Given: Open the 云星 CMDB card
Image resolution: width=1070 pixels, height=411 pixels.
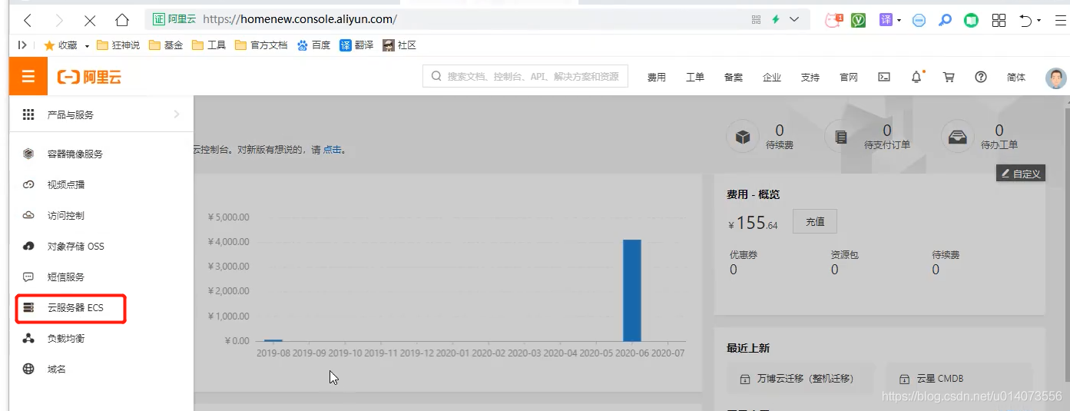Looking at the screenshot, I should [x=960, y=378].
